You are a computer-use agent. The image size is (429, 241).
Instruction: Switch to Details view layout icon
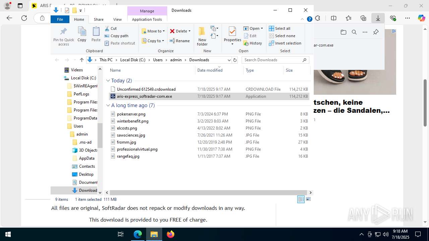click(x=301, y=199)
